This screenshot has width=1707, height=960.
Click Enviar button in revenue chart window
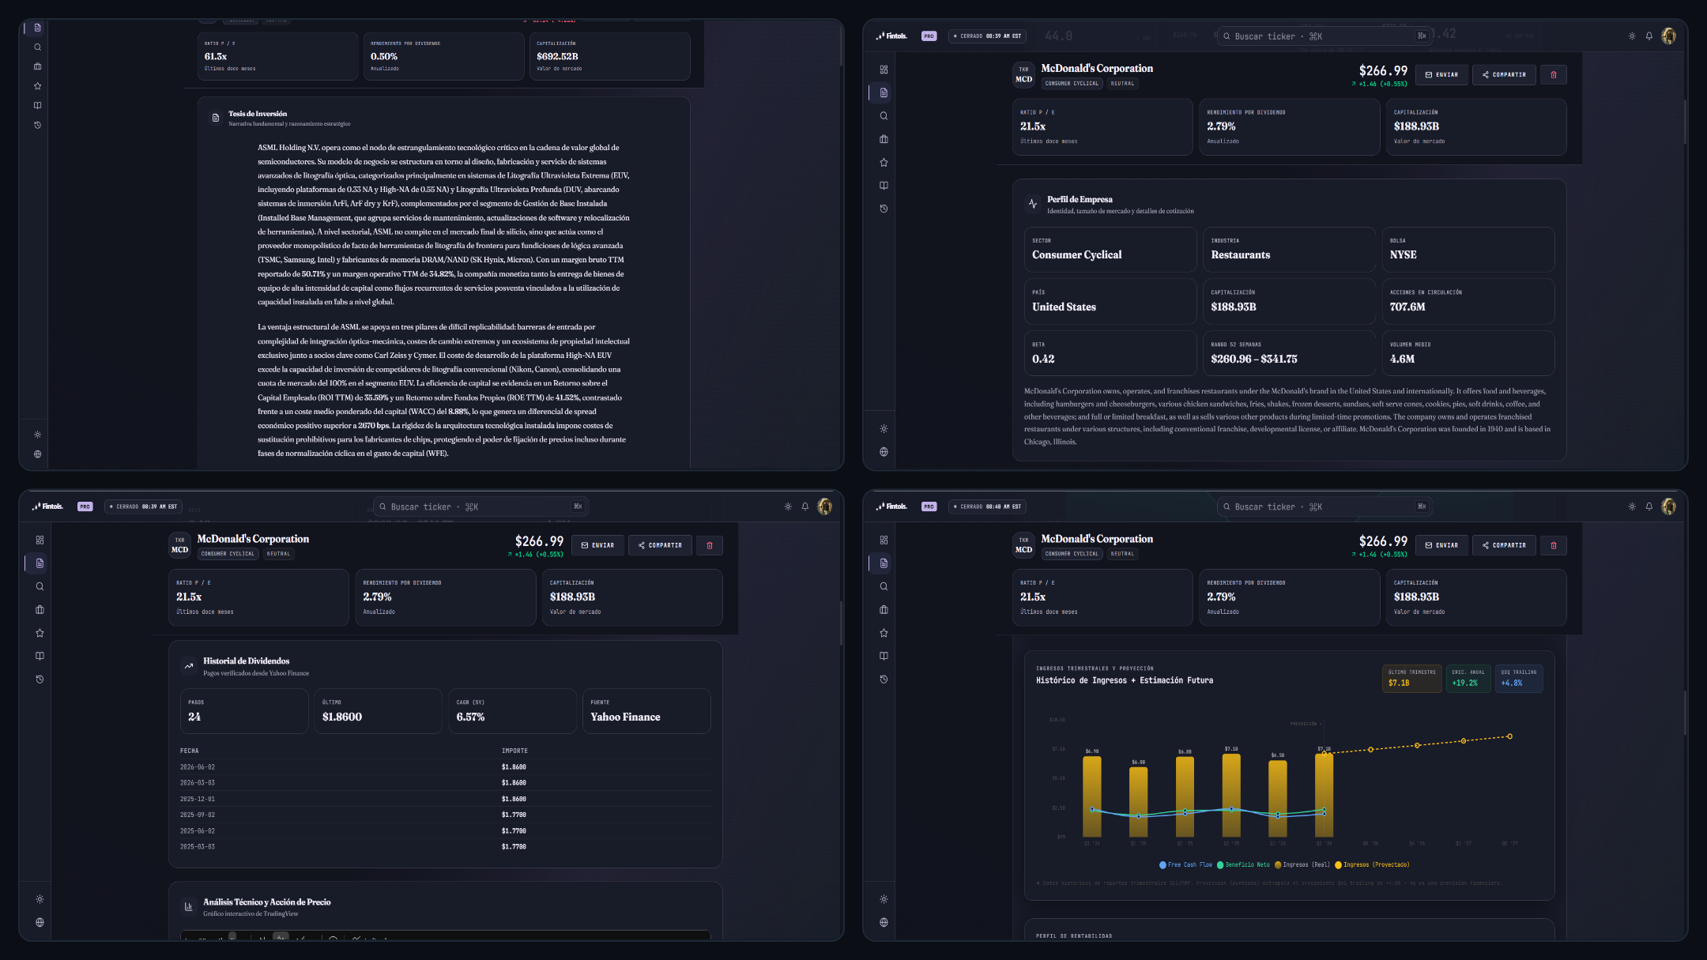pos(1442,545)
